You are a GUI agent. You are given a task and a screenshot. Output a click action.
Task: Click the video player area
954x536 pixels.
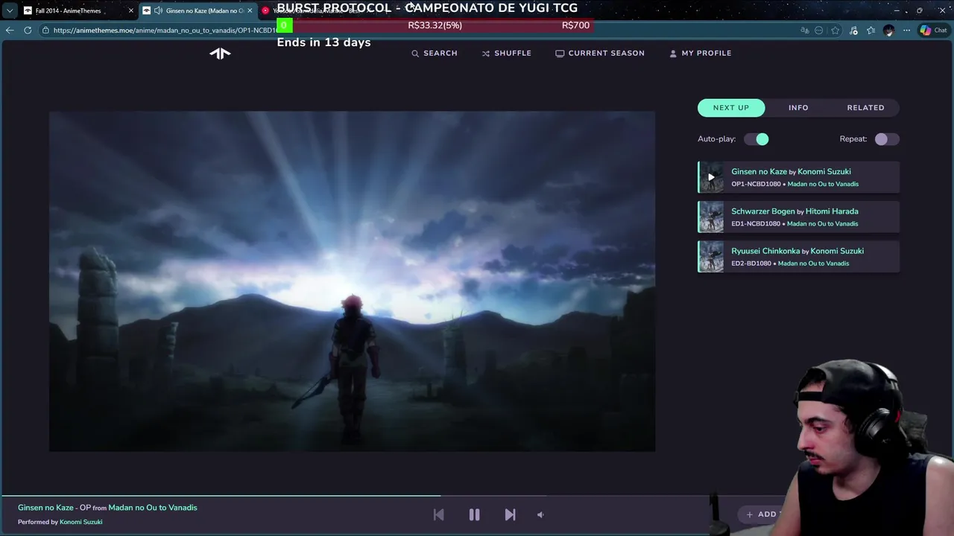tap(352, 281)
